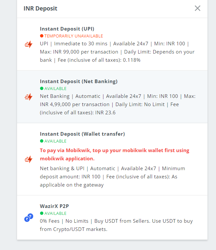Click the lightning icon beside Net Banking deposit
This screenshot has width=216, height=250.
coord(29,97)
